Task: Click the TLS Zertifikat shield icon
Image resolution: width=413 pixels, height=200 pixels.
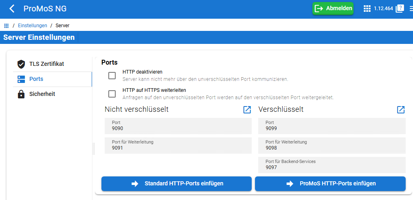Action: pos(21,64)
